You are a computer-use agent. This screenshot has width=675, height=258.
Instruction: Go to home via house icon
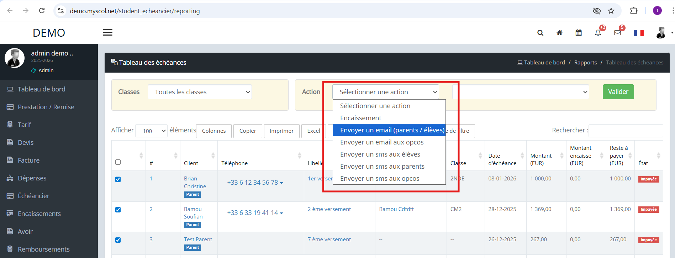tap(559, 33)
